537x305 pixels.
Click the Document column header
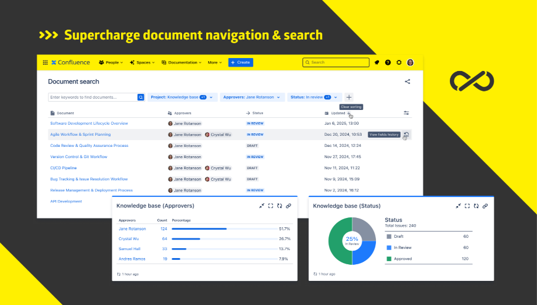62,113
